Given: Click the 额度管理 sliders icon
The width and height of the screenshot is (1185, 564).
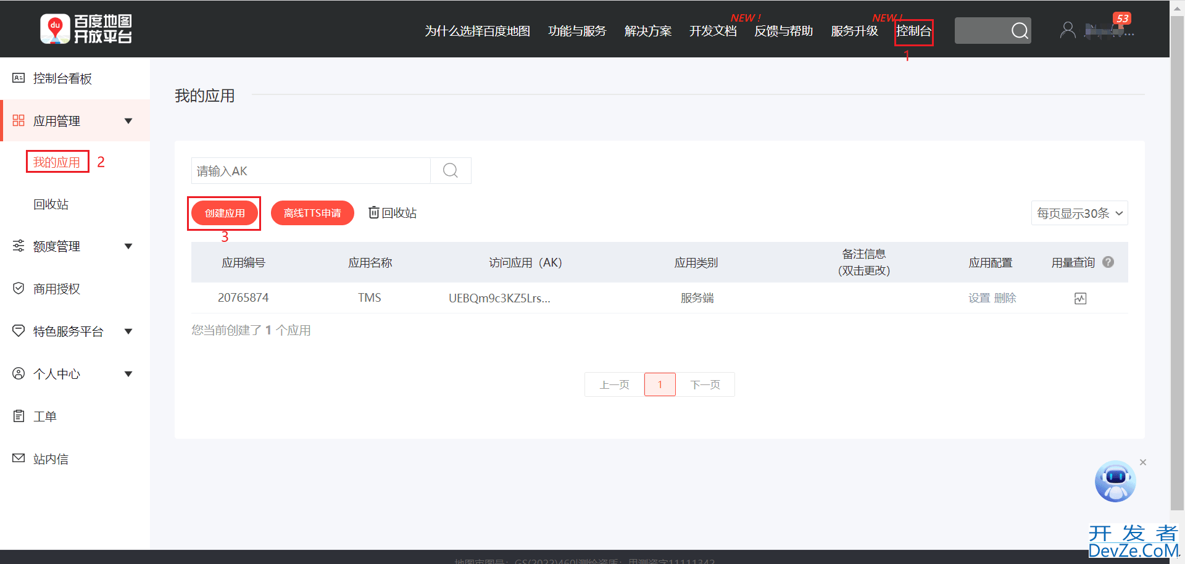Looking at the screenshot, I should pyautogui.click(x=19, y=246).
